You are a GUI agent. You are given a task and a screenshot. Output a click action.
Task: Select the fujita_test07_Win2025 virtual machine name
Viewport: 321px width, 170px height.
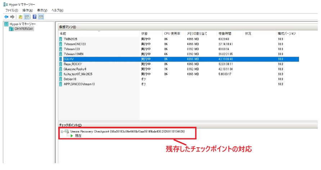78,74
